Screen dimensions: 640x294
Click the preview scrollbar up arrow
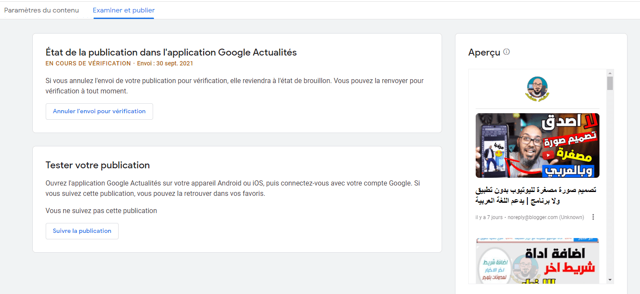[610, 73]
